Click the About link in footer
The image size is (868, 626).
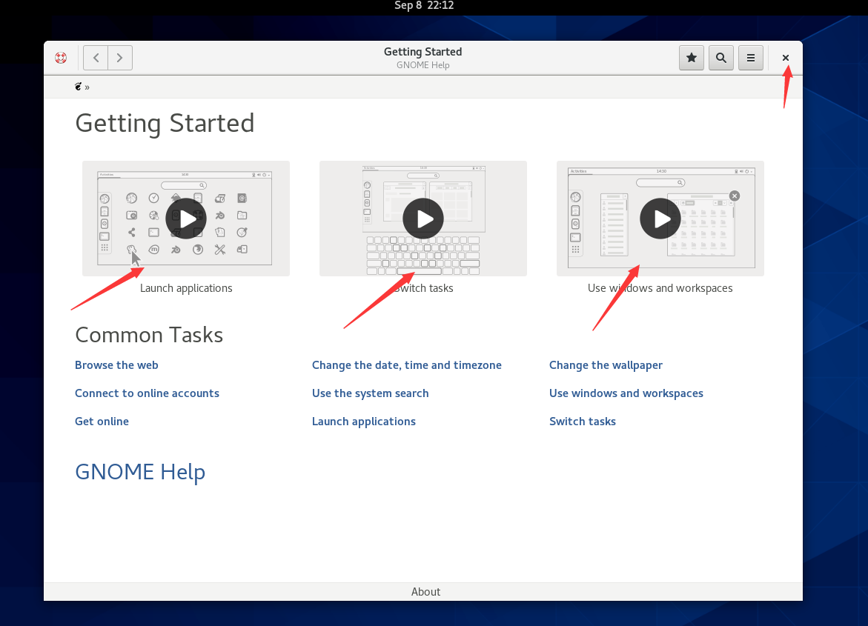[425, 592]
